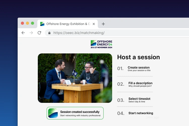Click 'Start networking with industry professional.' text
This screenshot has width=189, height=126.
pos(81,115)
